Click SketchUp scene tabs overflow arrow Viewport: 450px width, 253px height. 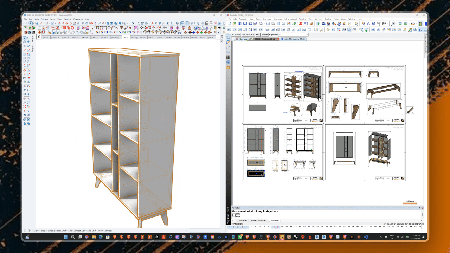tap(218, 37)
